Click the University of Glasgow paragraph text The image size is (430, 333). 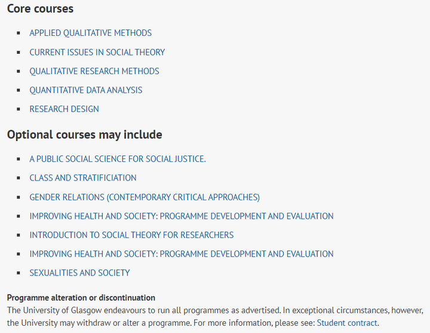tap(215, 316)
